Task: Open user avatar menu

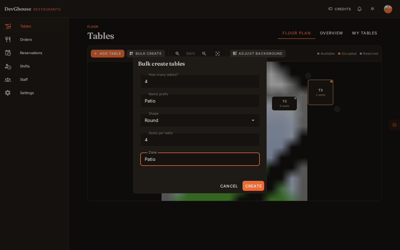Action: tap(388, 9)
